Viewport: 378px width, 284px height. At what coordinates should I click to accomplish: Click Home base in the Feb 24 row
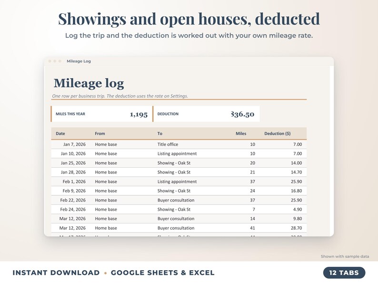click(106, 210)
